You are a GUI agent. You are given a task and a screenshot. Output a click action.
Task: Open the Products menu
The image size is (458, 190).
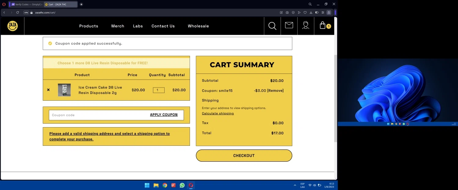click(89, 26)
